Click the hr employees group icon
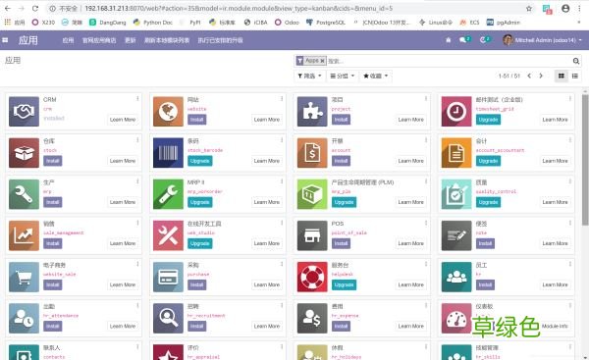Image resolution: width=589 pixels, height=360 pixels. 456,277
